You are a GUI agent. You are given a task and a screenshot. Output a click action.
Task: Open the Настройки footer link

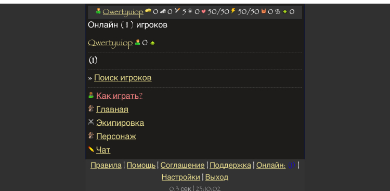point(181,177)
